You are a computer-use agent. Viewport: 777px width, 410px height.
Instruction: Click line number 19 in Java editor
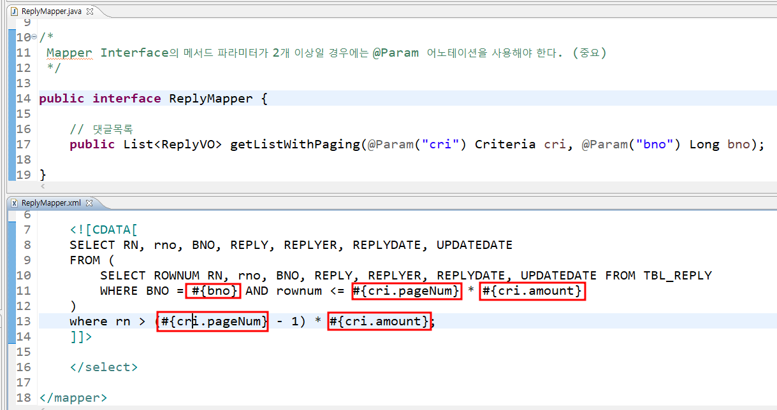24,175
